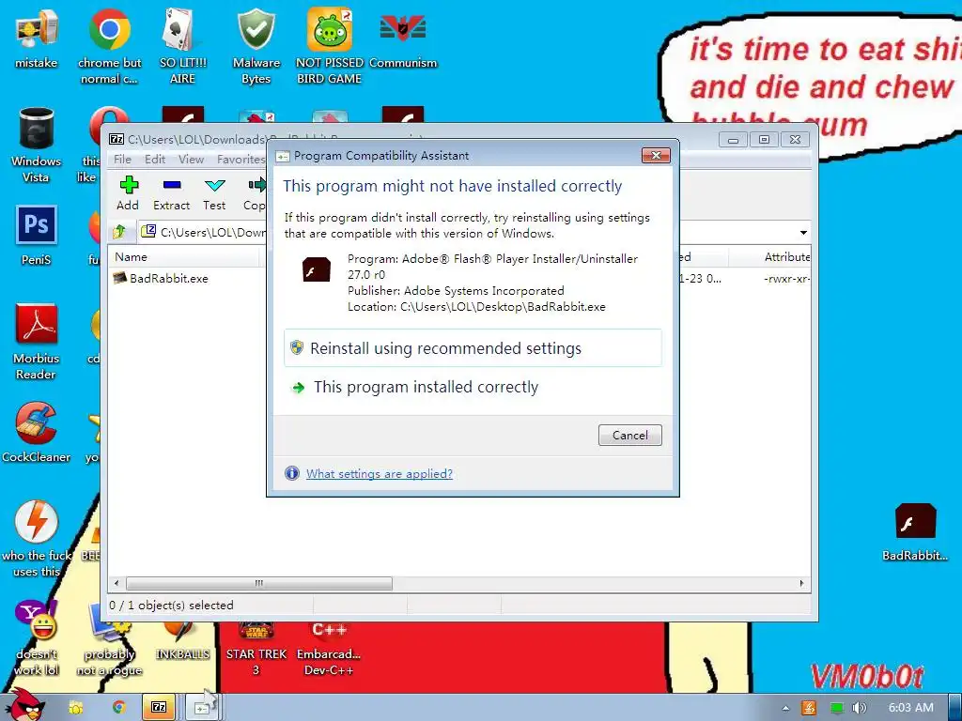This screenshot has height=721, width=962.
Task: Open the STAR TREK 3 desktop icon
Action: tap(256, 650)
